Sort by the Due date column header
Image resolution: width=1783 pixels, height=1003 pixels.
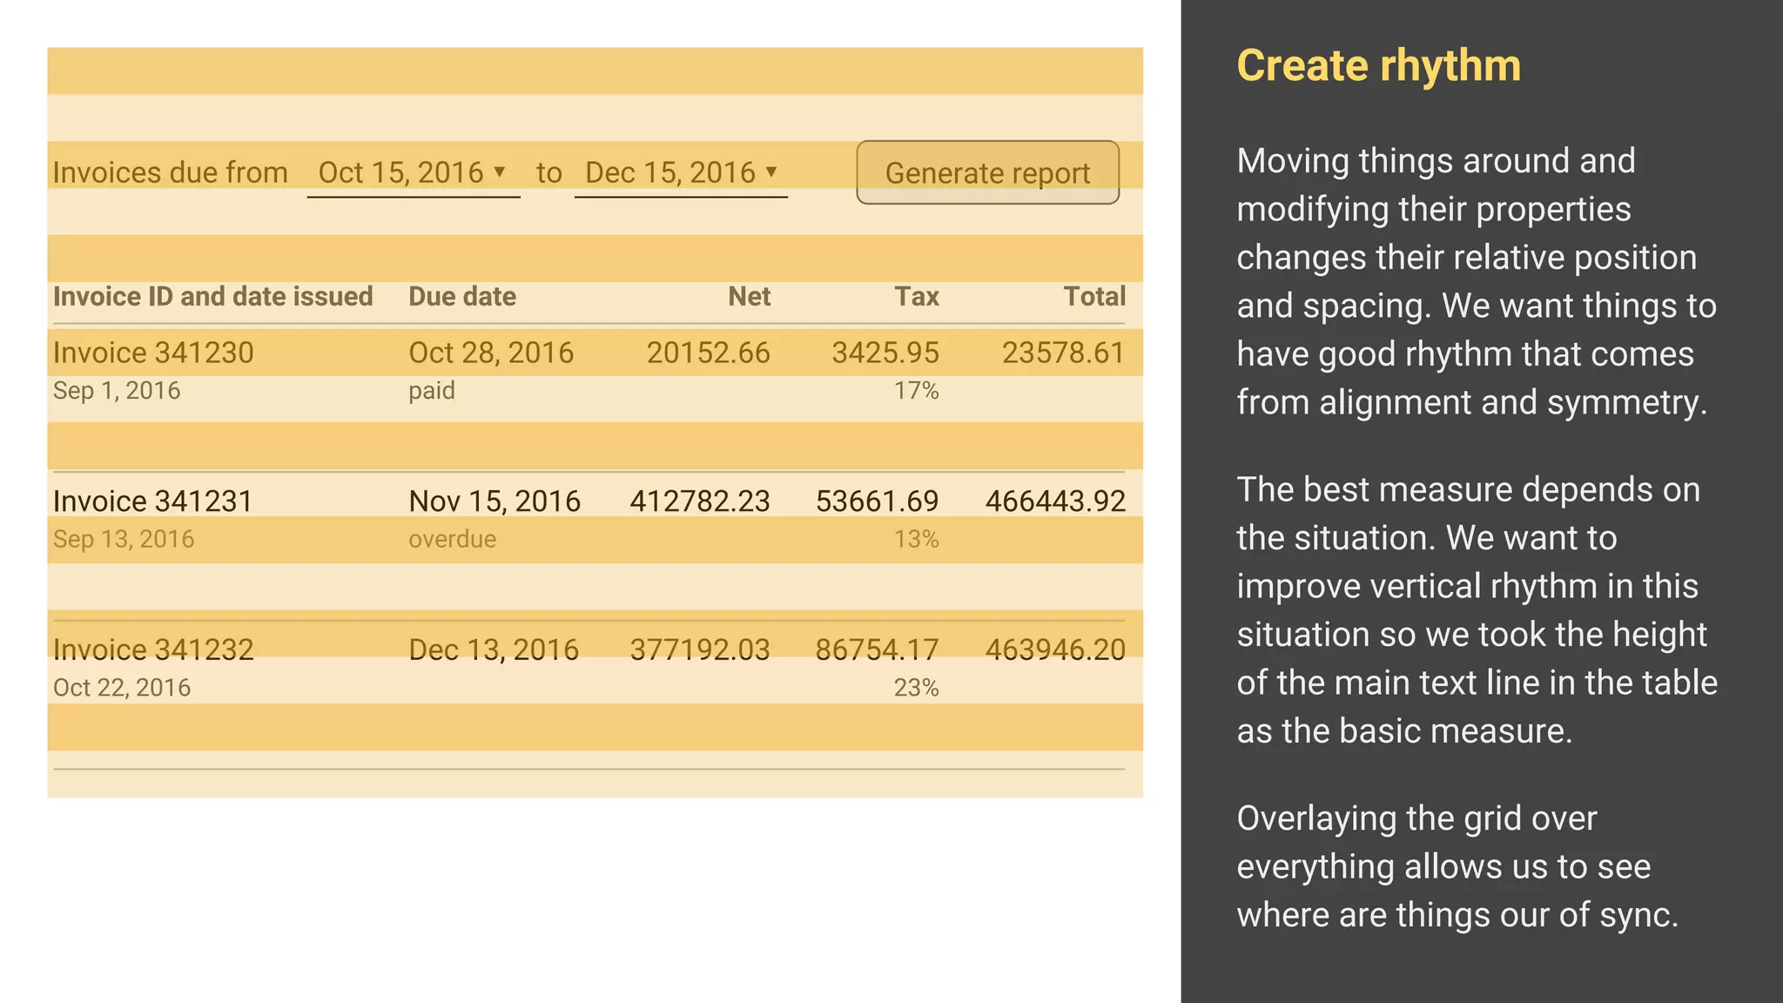[462, 296]
